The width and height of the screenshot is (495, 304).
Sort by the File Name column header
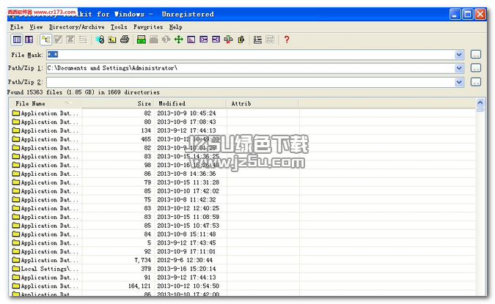point(45,103)
